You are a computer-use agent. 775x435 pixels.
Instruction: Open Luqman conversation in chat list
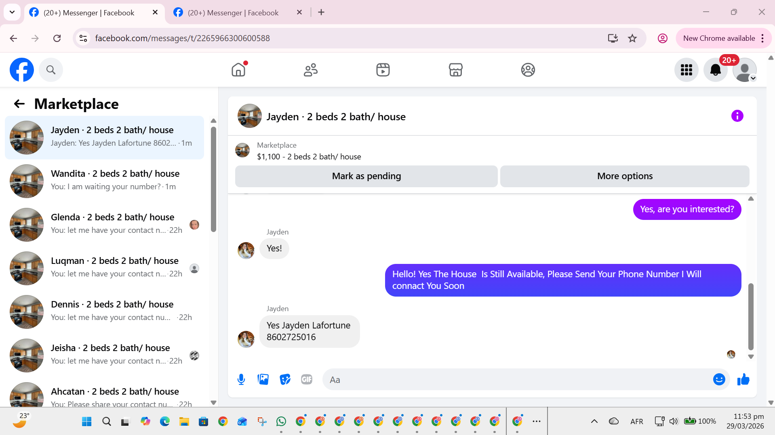click(x=104, y=268)
